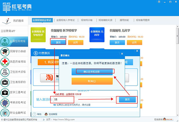The image size is (179, 122).
Task: Click the Taobao 淘 logo button
Action: click(50, 78)
